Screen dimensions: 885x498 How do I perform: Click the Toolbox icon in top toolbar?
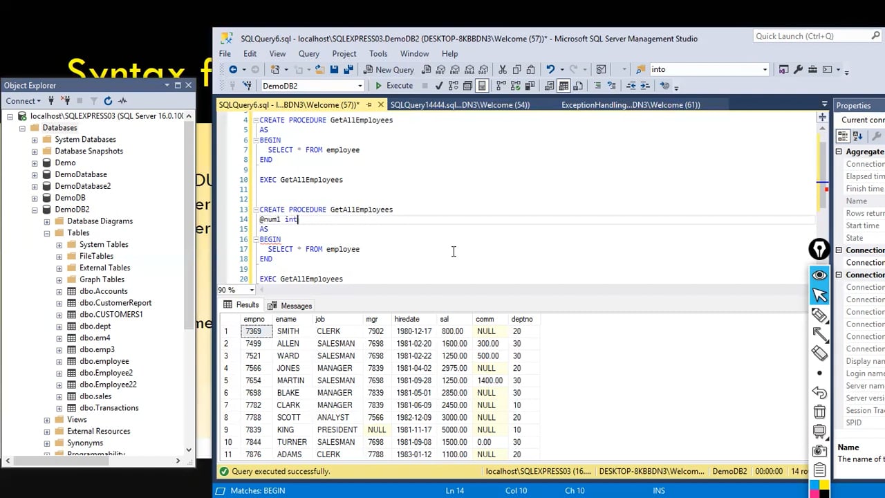pos(812,69)
